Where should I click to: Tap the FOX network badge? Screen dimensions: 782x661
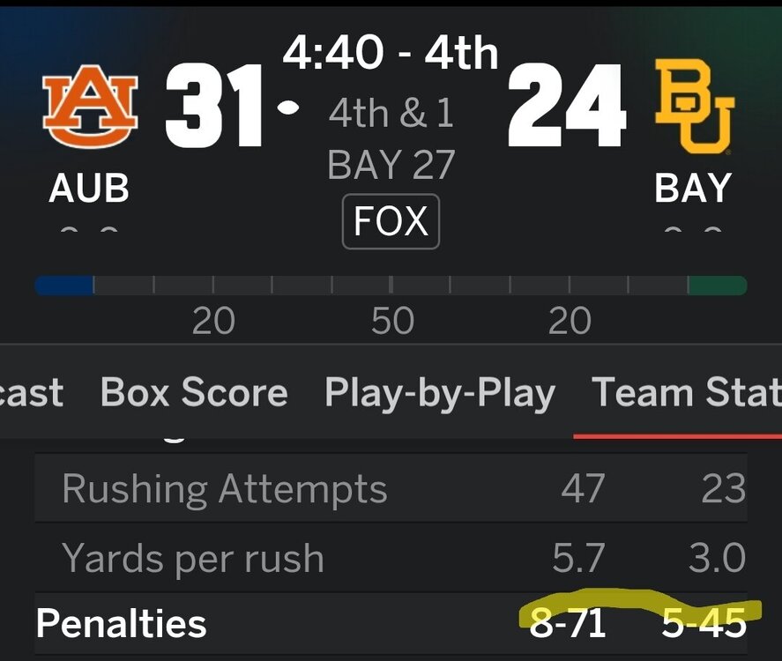tap(391, 221)
